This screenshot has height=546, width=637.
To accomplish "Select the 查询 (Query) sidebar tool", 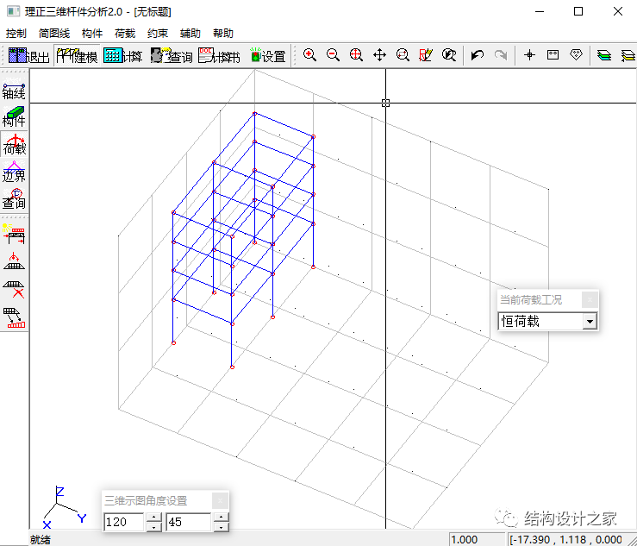I will (14, 198).
